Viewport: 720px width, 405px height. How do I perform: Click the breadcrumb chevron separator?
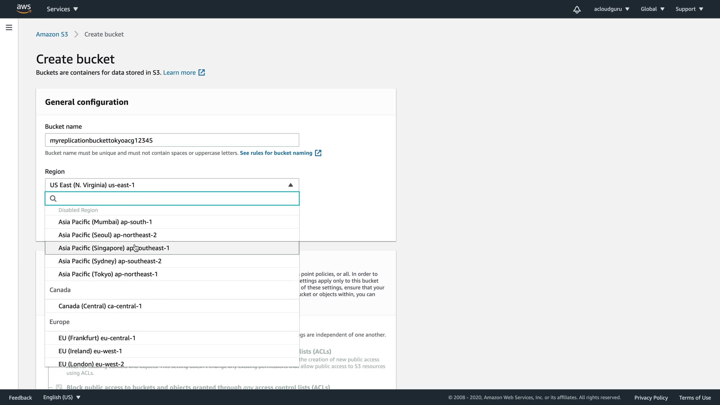(76, 34)
